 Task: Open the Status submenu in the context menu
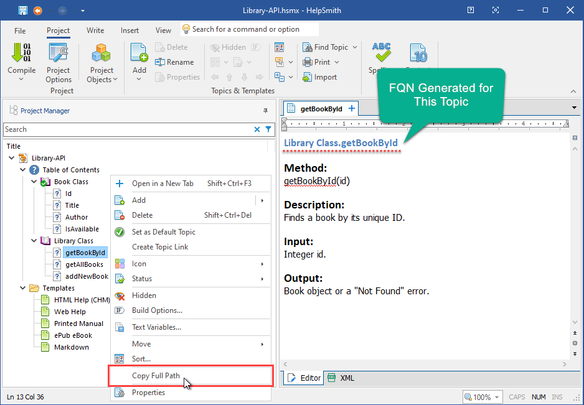click(191, 279)
